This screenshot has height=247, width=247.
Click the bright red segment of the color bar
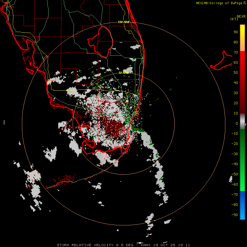pos(242,58)
